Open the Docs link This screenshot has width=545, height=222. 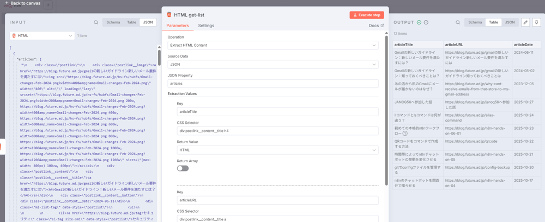[376, 26]
